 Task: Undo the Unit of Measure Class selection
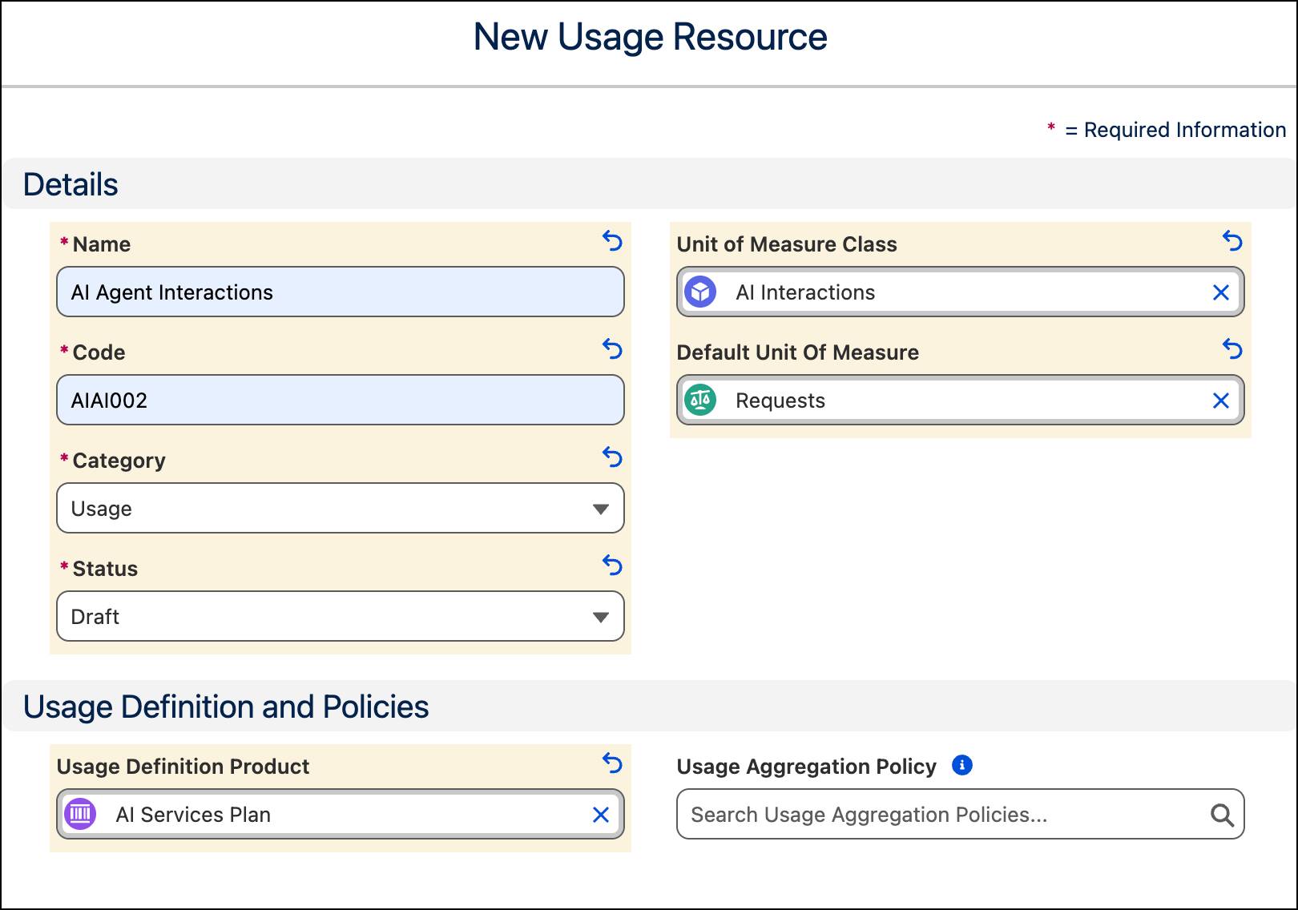tap(1232, 240)
